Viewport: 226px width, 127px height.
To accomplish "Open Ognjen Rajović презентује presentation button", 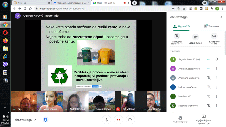I will [x=203, y=120].
